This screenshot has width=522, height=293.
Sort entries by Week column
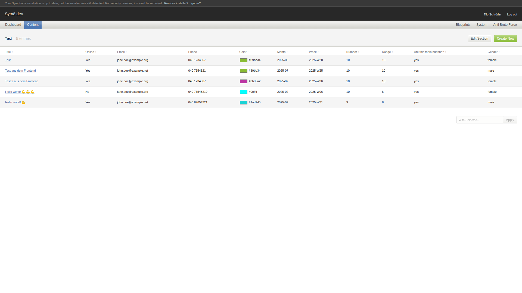[x=313, y=52]
